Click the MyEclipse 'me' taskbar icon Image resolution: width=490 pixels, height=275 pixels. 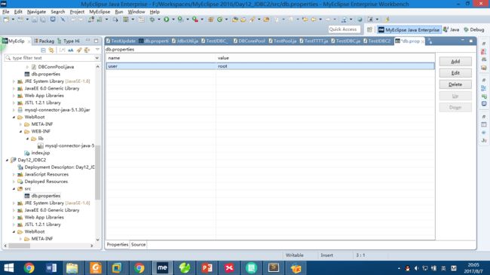tap(162, 267)
